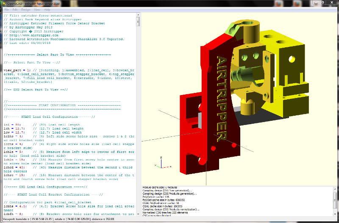Open the Design menu

(x=26, y=10)
